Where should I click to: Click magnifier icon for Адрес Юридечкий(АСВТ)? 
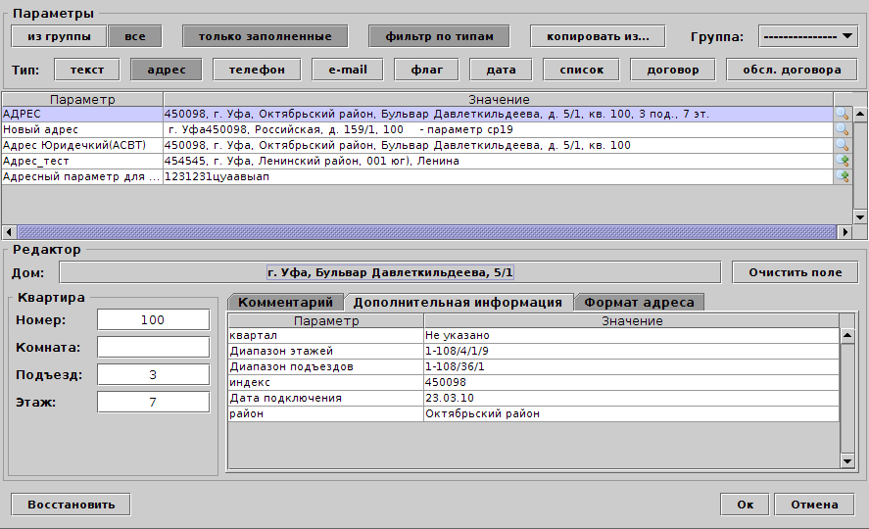842,145
